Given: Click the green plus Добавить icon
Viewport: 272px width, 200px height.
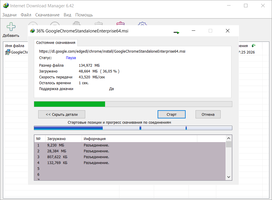Looking at the screenshot, I should (x=11, y=27).
